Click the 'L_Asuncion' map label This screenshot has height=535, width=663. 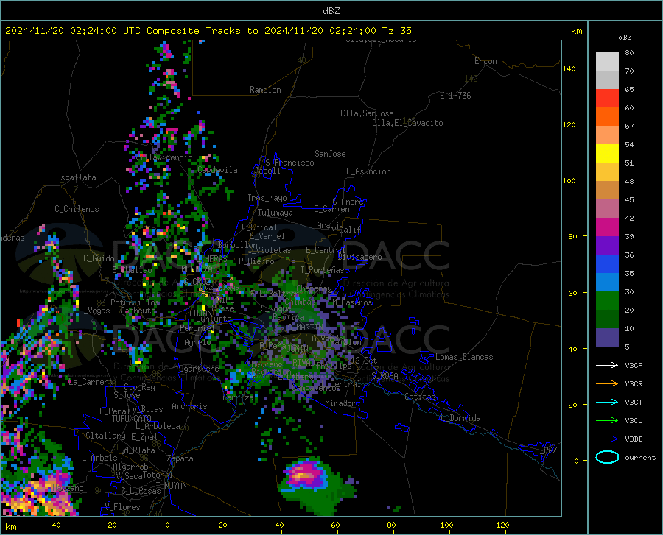coord(368,171)
